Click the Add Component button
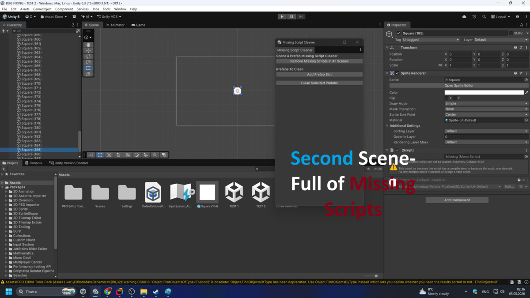Screen dimensions: 530x298 point(457,200)
